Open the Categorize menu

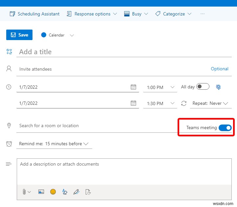173,14
